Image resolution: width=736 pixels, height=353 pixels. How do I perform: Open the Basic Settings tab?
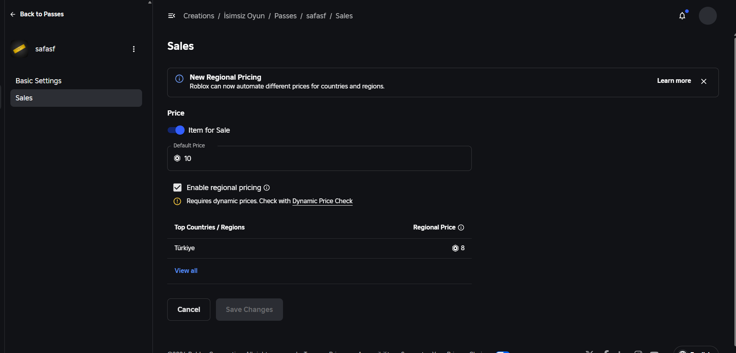point(39,81)
